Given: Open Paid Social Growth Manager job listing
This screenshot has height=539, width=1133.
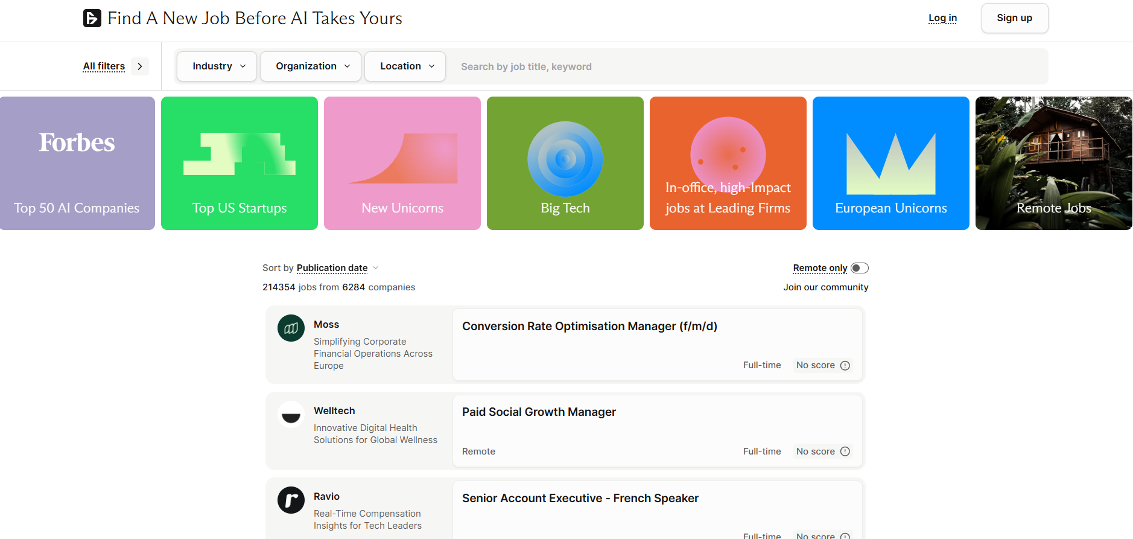Looking at the screenshot, I should [x=539, y=412].
